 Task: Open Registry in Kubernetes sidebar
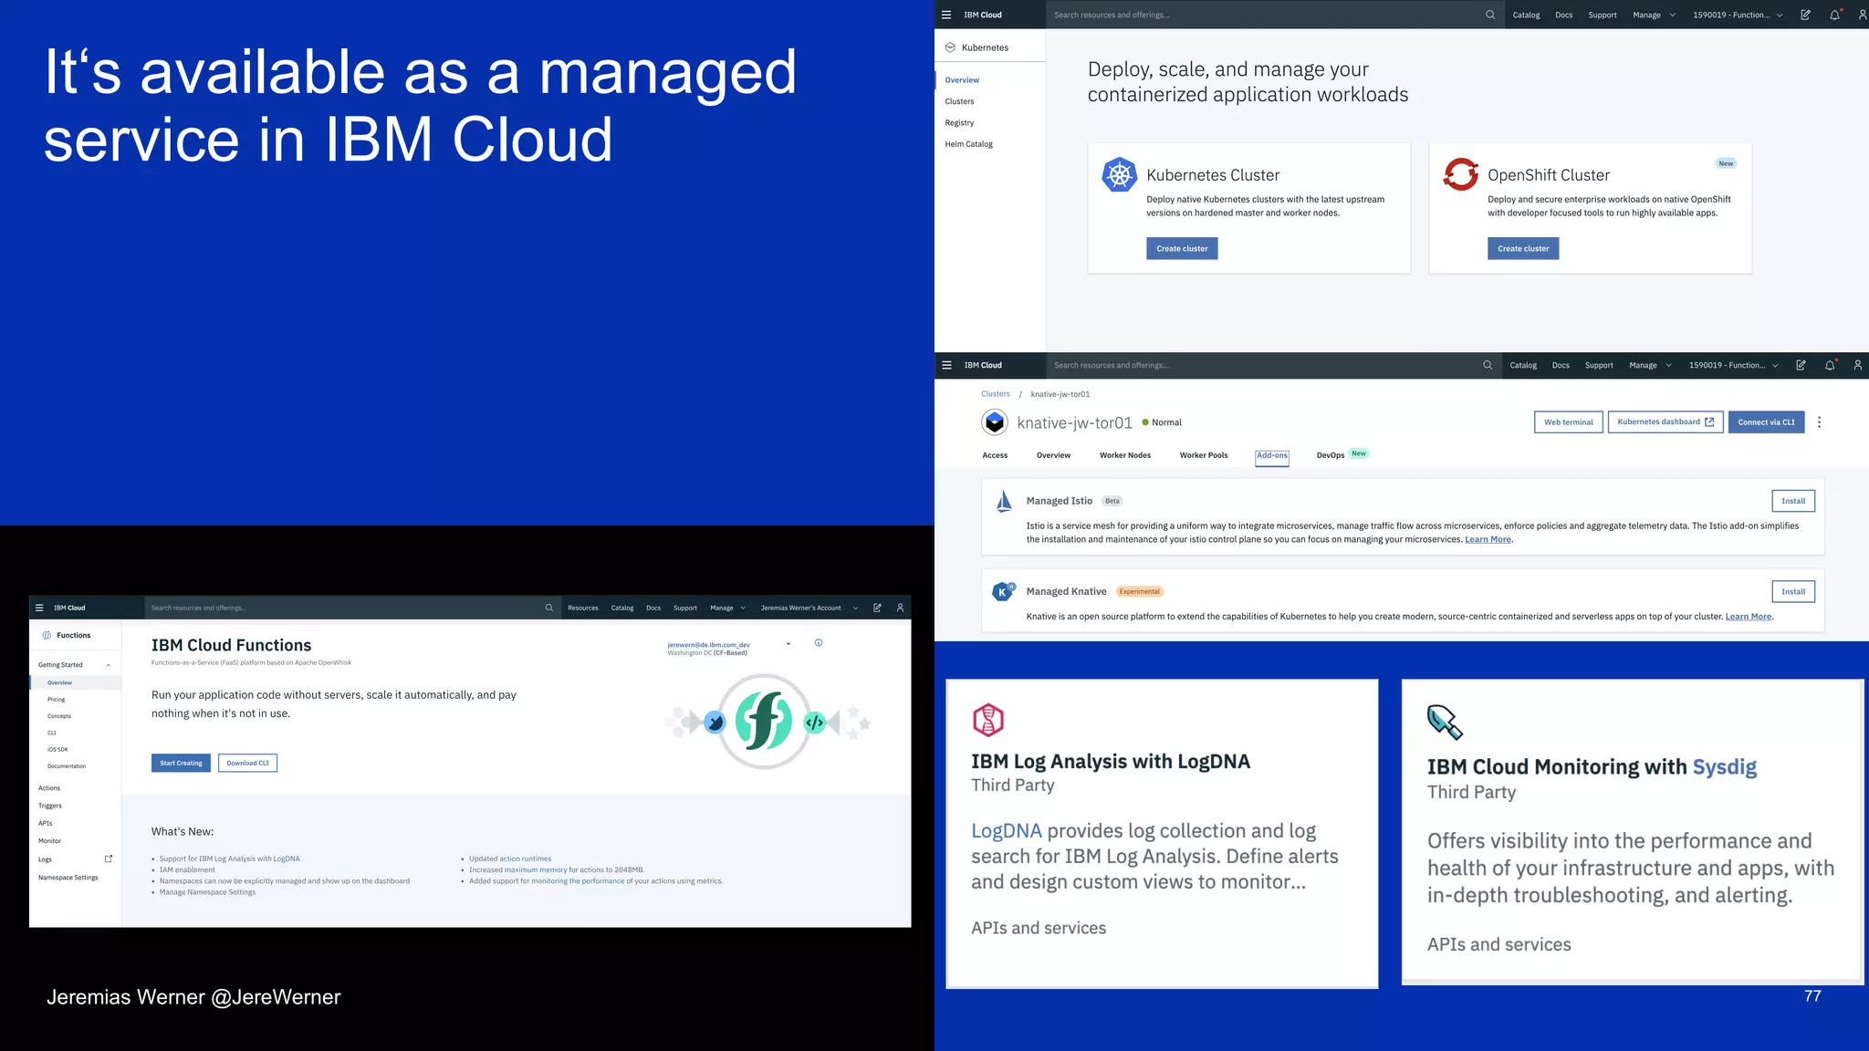959,123
